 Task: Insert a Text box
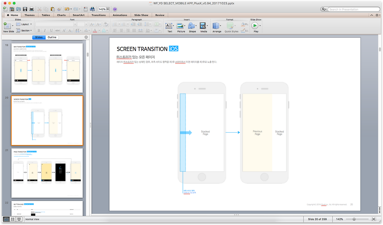pyautogui.click(x=170, y=27)
